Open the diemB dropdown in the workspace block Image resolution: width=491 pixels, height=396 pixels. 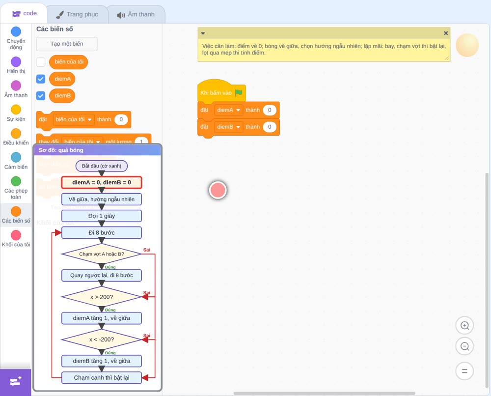point(228,127)
